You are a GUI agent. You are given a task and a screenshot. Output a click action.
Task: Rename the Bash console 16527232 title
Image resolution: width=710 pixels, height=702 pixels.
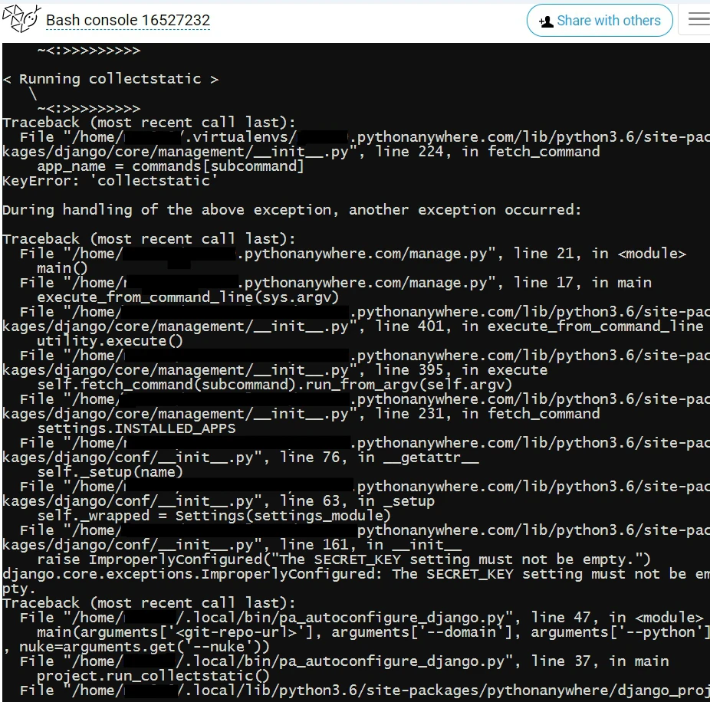128,21
